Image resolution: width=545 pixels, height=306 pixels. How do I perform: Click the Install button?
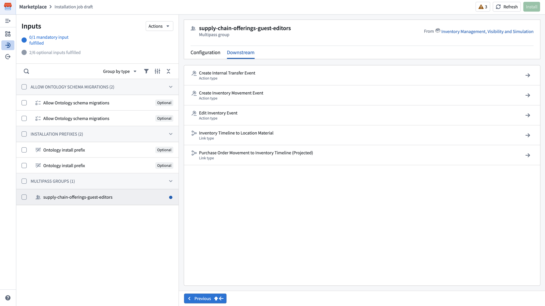click(531, 7)
